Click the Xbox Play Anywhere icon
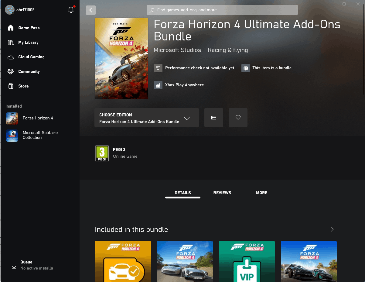The image size is (365, 282). point(158,85)
